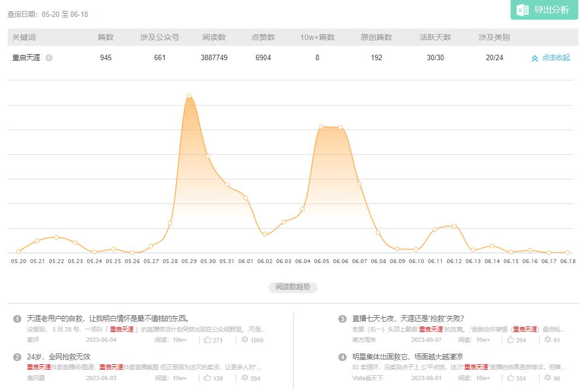The height and width of the screenshot is (390, 580).
Task: Select the 05.29 peak point on the chart
Action: 189,96
